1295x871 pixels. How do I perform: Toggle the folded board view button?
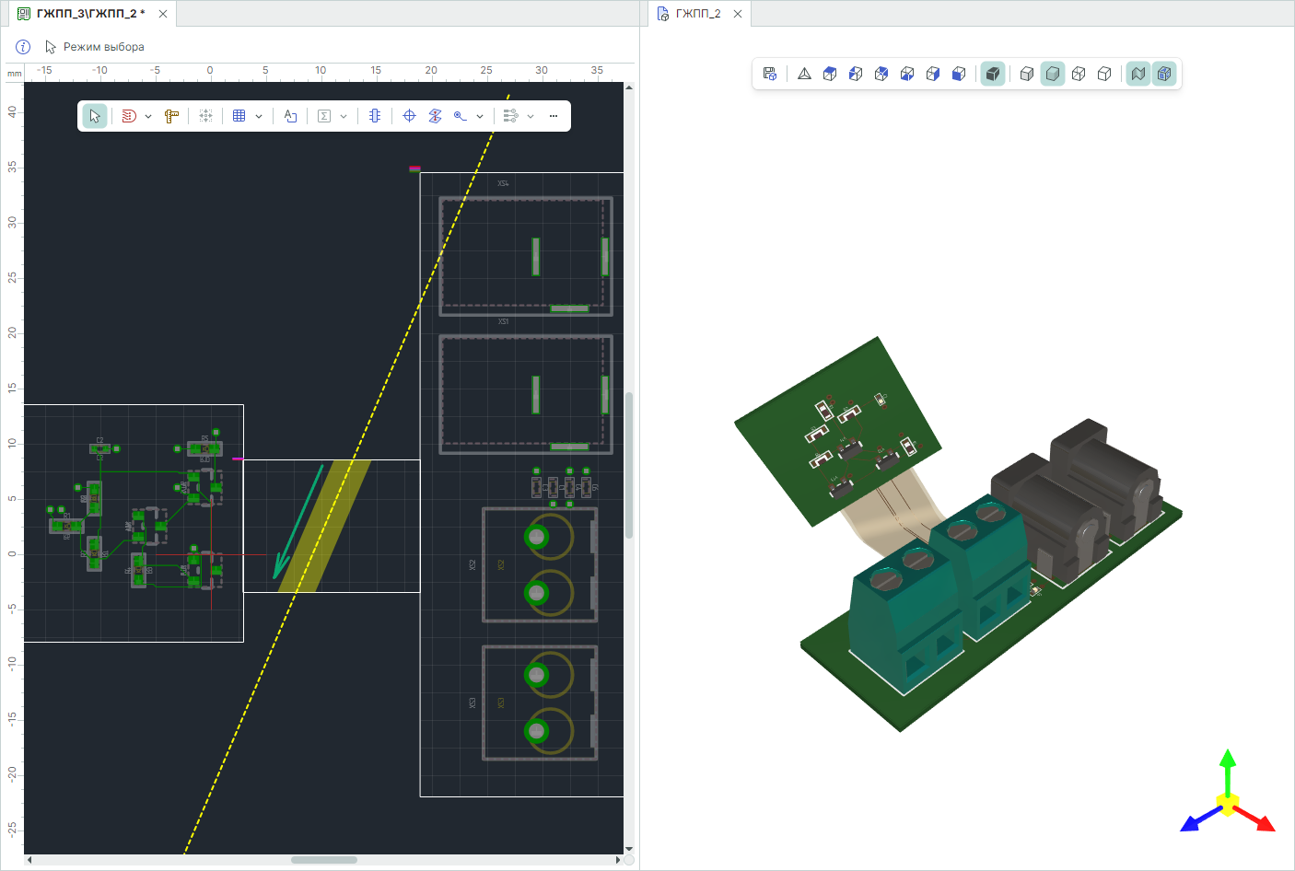tap(1138, 74)
